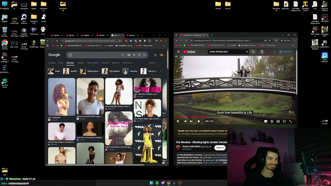The height and width of the screenshot is (186, 331).
Task: Open YouTube's three-dot settings menu
Action: pos(274,52)
